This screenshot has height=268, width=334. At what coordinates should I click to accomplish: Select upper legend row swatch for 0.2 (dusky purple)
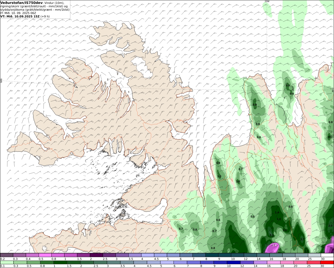point(7,255)
